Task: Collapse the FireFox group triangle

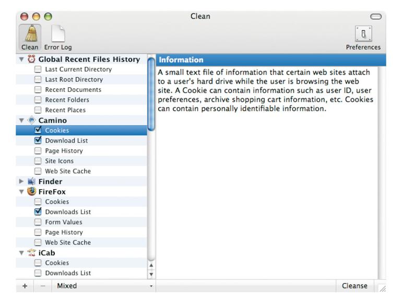Action: pos(21,192)
